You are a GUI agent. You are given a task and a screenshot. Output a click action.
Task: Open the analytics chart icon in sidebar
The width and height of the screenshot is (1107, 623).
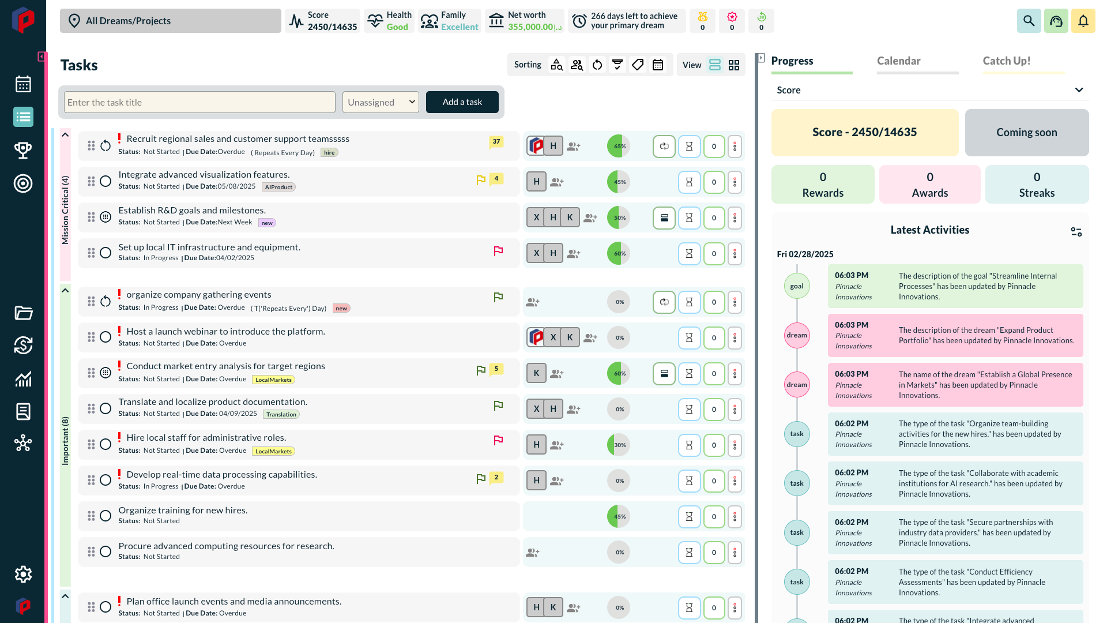pyautogui.click(x=23, y=379)
